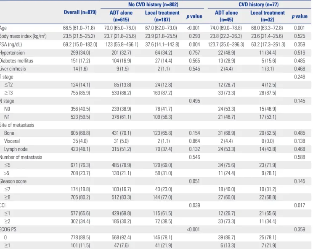Click the Gleason p value 0.051
This screenshot has width=313, height=249.
194,181
